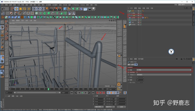The width and height of the screenshot is (195, 111).
Task: Open the spline type dropdown
Action: pyautogui.click(x=164, y=70)
